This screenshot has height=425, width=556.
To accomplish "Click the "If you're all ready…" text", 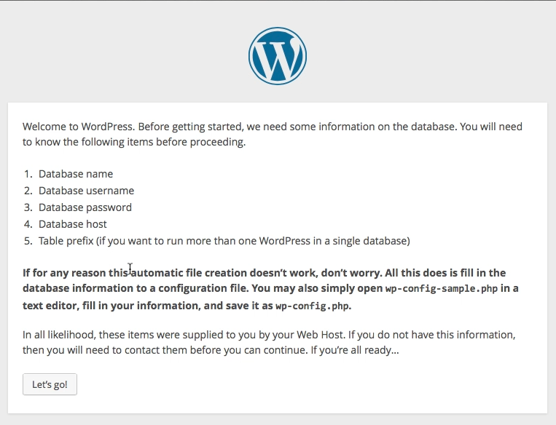I will (x=355, y=350).
